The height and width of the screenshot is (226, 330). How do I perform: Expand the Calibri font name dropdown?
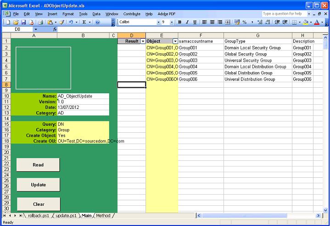tap(158, 22)
